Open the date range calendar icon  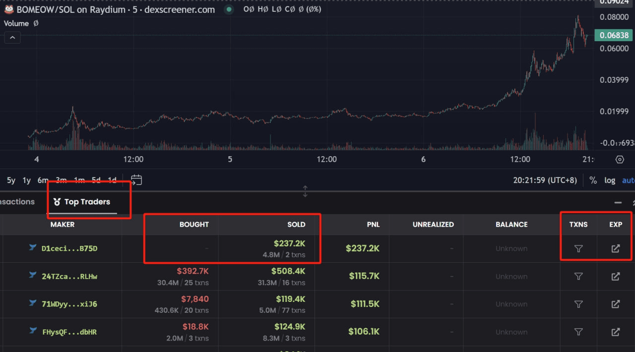(136, 180)
